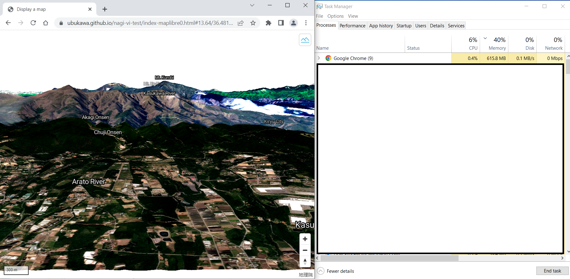Click the 地理院 attribution link

tap(305, 275)
